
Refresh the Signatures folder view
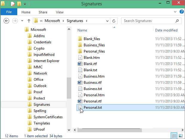pyautogui.click(x=114, y=21)
